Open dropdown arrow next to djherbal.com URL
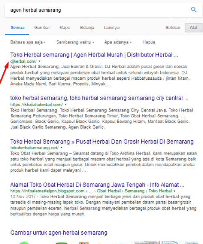The height and width of the screenshot is (244, 203). [x=39, y=61]
